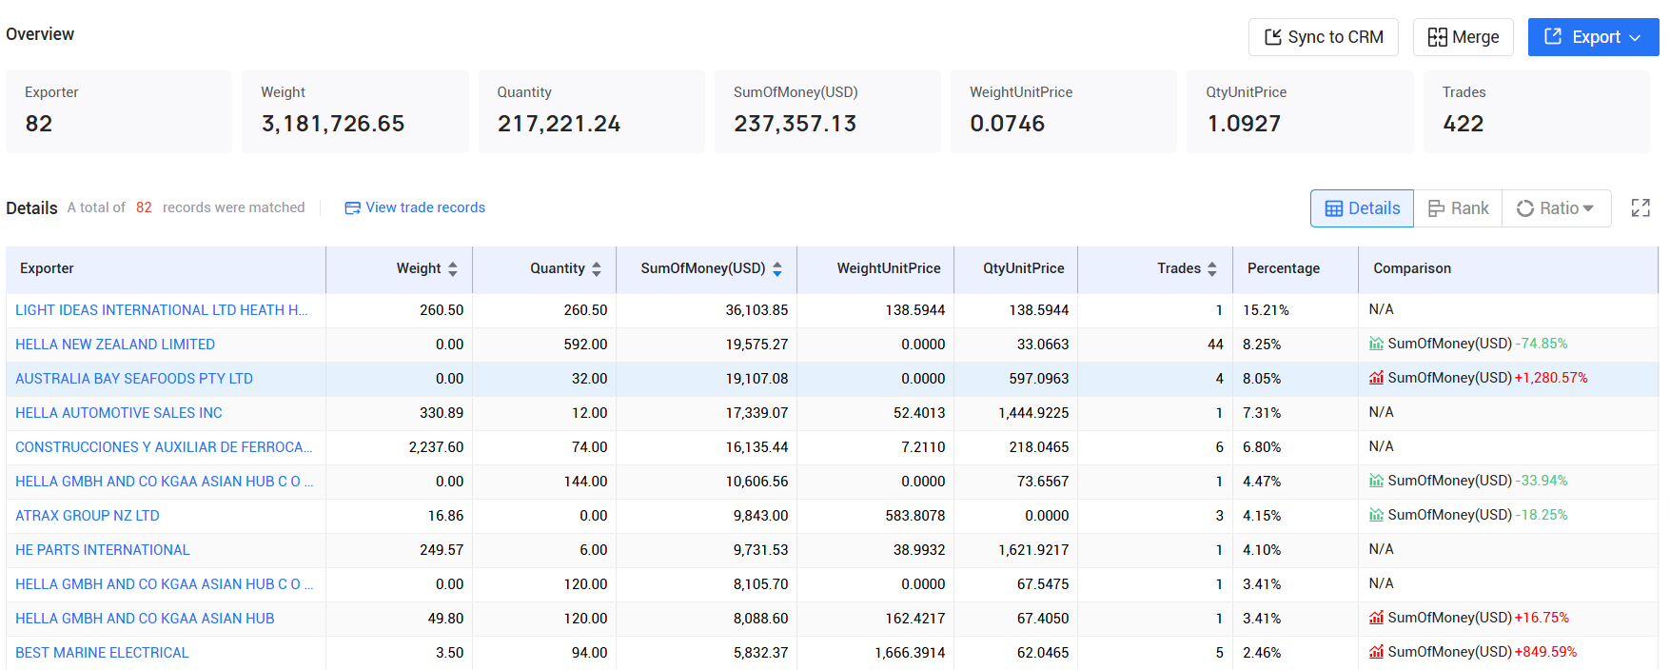Click chart icon in the +16.75% comparison row
The image size is (1670, 670).
(1376, 618)
